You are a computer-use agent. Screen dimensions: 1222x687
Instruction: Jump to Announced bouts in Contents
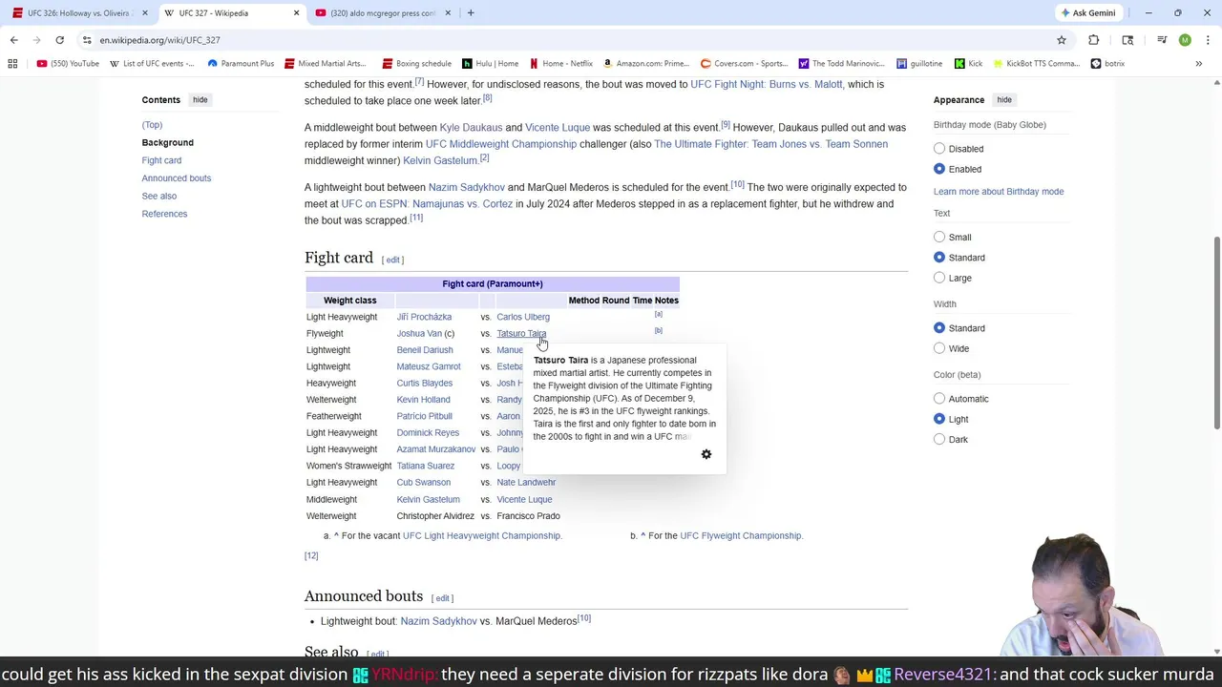click(177, 178)
